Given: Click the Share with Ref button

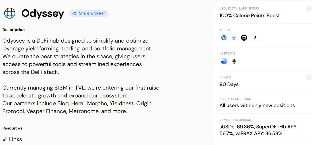Looking at the screenshot, I should click(88, 13).
